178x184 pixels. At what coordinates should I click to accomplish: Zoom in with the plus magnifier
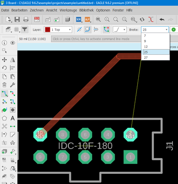click(107, 19)
